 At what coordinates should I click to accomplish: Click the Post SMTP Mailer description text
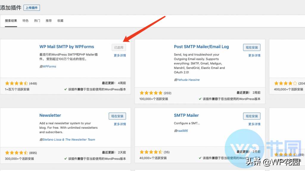tap(199, 63)
